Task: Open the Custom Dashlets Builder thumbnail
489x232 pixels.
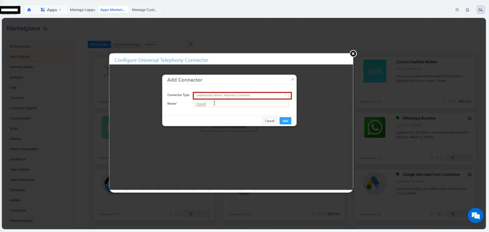Action: pyautogui.click(x=375, y=71)
